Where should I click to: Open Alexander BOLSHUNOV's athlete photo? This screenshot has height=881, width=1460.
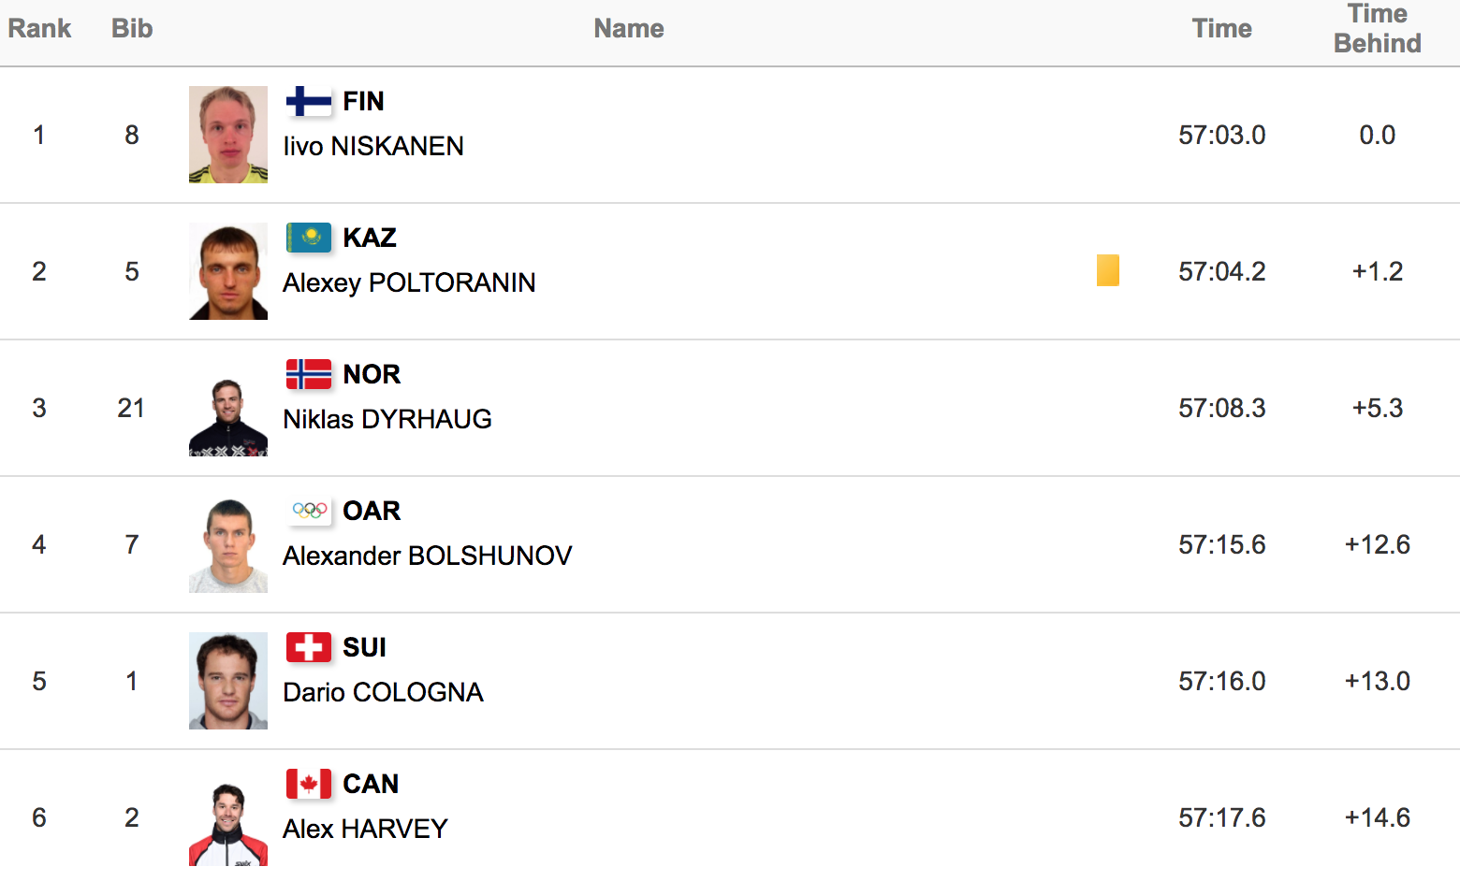pyautogui.click(x=228, y=544)
